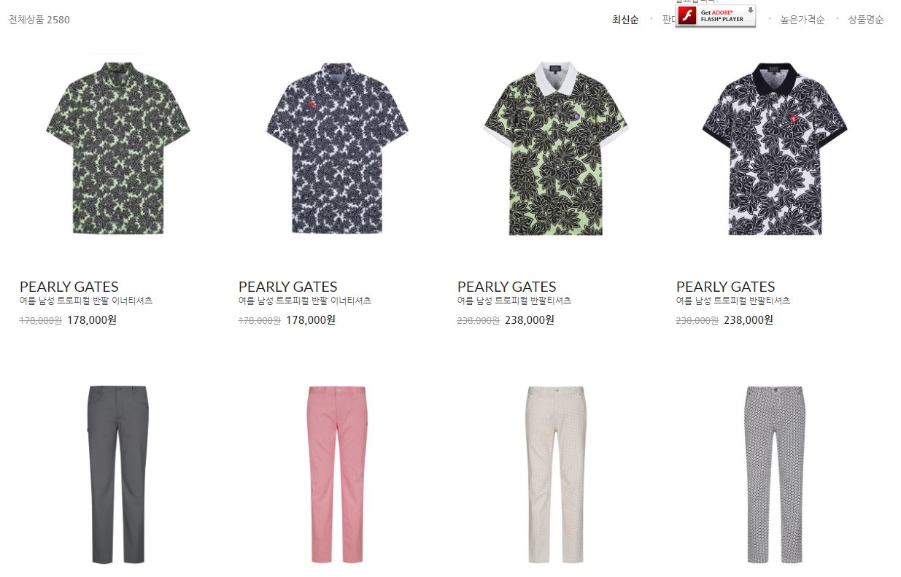Open second PEARLY GATES brand title link

[287, 287]
